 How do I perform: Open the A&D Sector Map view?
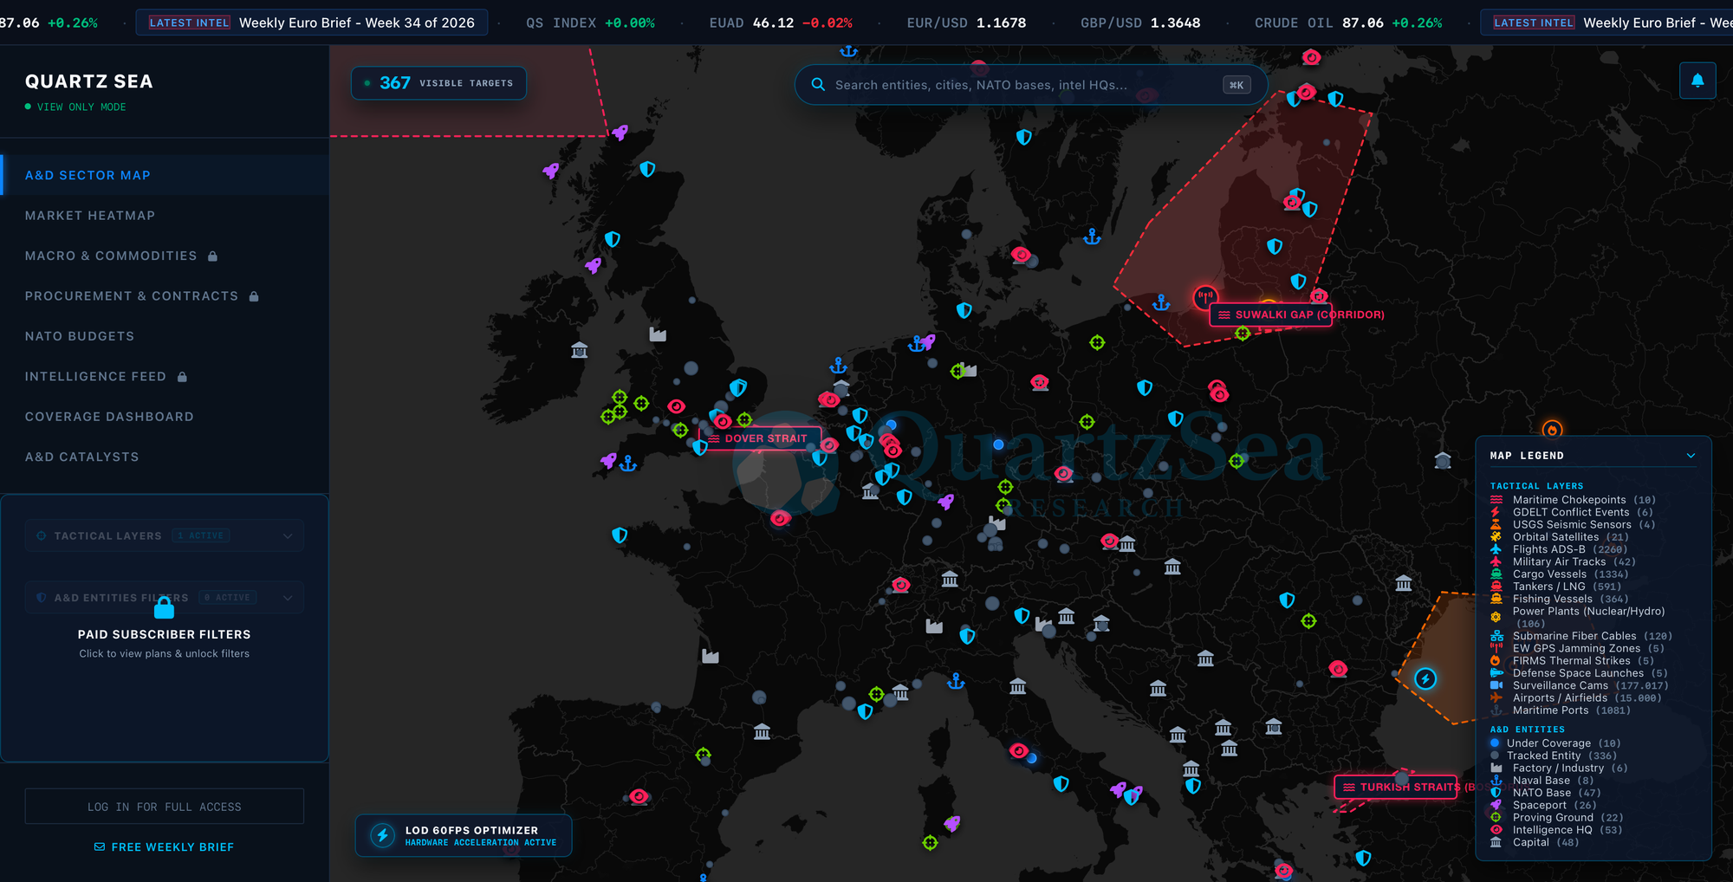coord(165,175)
